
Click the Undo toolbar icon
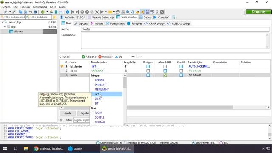[30, 12]
